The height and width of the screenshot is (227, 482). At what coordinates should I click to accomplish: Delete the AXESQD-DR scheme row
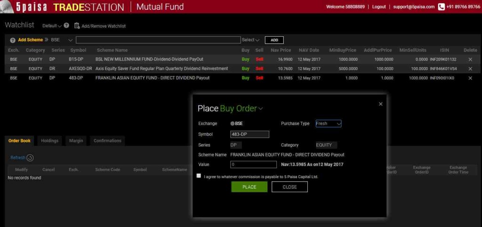click(470, 69)
